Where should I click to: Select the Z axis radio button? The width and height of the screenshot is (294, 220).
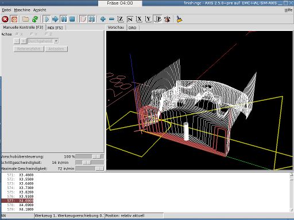48,34
